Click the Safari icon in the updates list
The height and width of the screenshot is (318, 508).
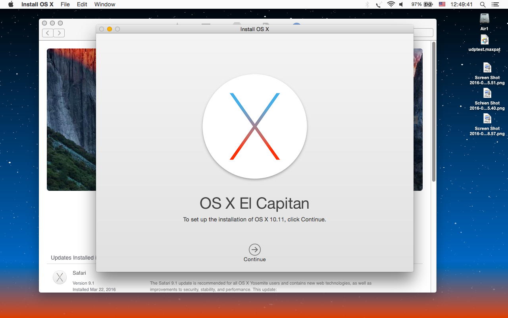tap(60, 277)
